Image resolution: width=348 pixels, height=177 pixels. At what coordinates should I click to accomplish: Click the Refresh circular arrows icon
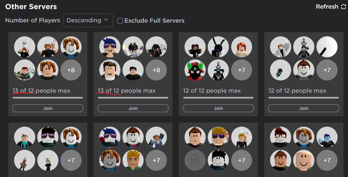coord(343,7)
